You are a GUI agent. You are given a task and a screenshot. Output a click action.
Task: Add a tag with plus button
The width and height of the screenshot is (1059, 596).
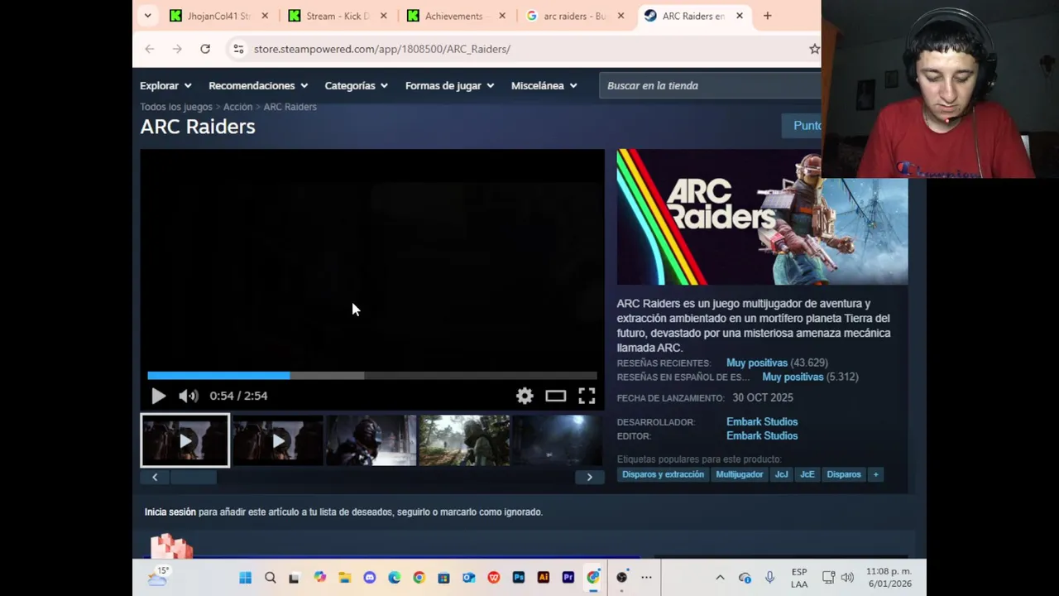875,474
